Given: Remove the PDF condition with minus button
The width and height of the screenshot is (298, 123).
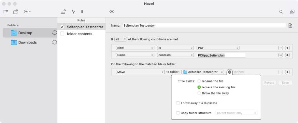Looking at the screenshot, I should 281,48.
